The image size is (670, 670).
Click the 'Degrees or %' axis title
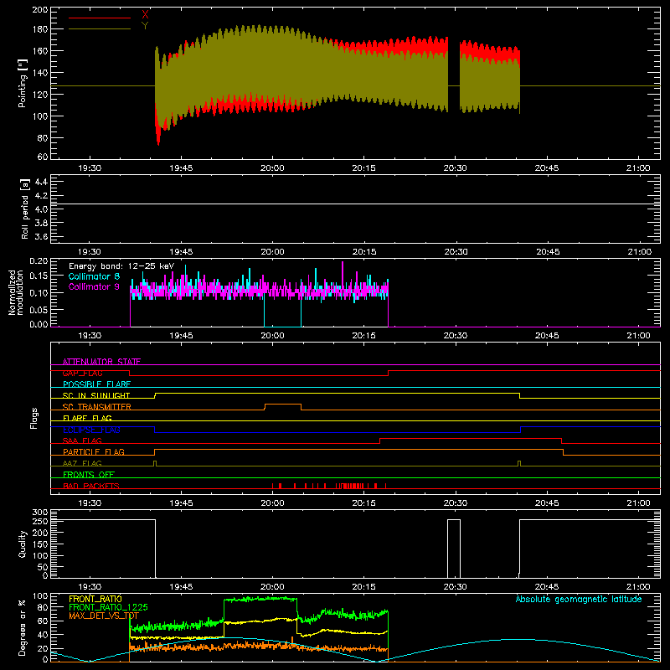click(x=23, y=628)
